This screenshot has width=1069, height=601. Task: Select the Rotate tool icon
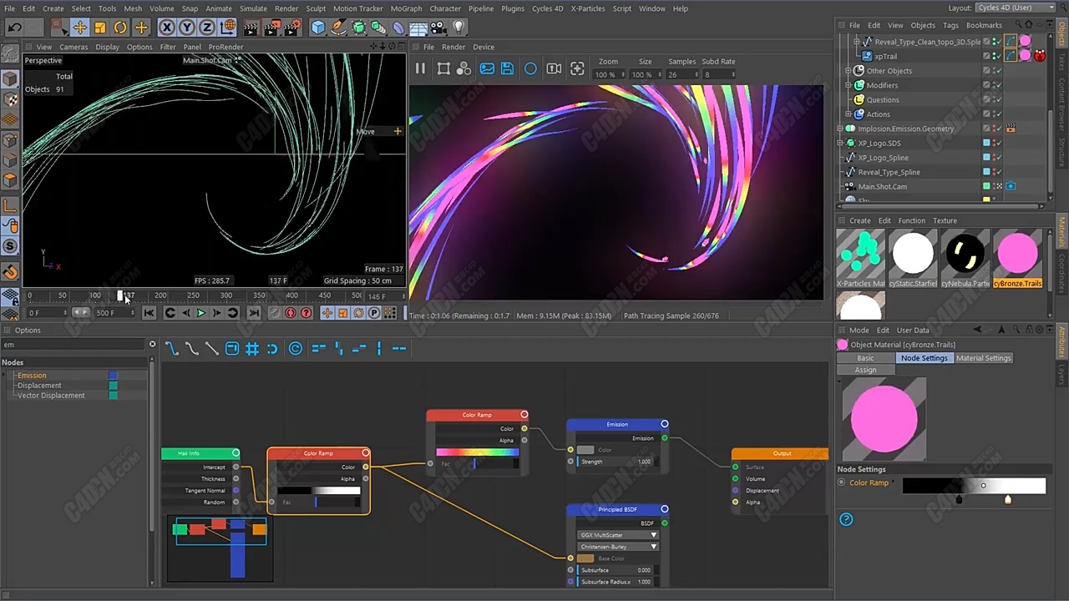[x=120, y=28]
